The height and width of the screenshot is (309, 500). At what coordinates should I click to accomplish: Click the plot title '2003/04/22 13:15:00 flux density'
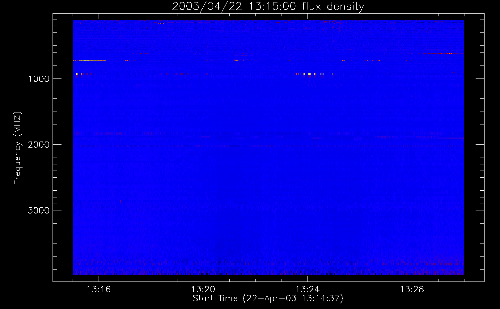pos(268,6)
